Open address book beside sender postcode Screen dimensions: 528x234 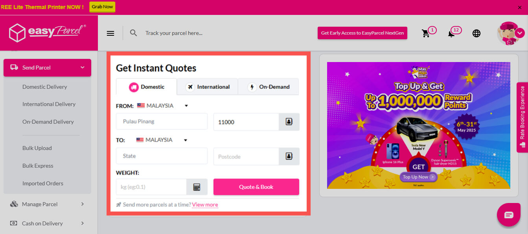click(289, 122)
